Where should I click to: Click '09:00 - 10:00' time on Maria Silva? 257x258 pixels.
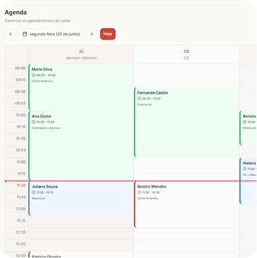pyautogui.click(x=46, y=75)
